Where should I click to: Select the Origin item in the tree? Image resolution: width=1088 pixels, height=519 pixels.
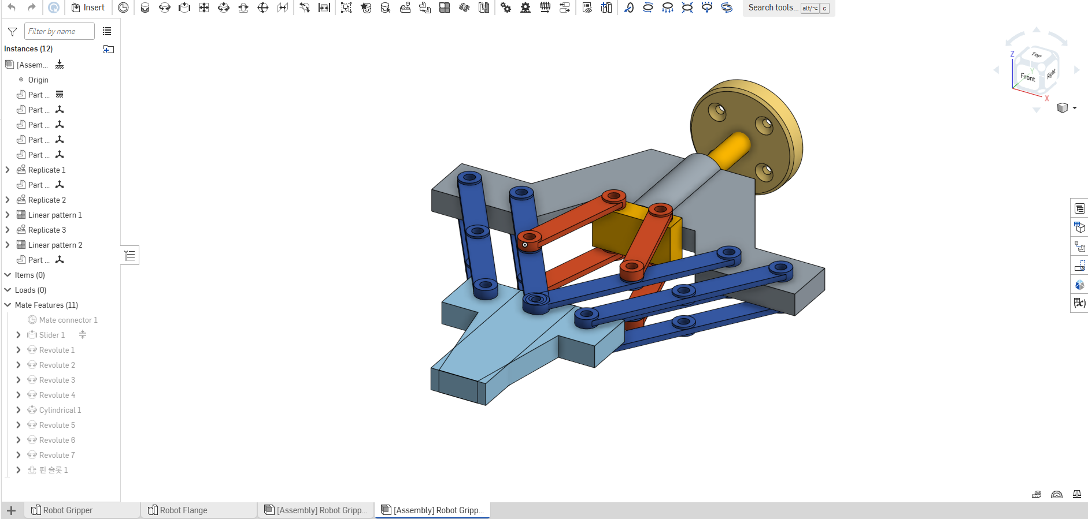pyautogui.click(x=38, y=80)
